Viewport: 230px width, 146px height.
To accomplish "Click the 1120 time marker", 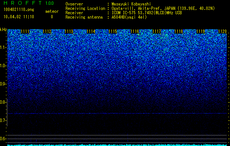I will (223, 31).
